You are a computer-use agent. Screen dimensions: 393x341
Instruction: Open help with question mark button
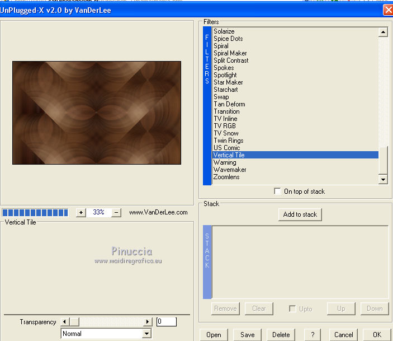(312, 335)
